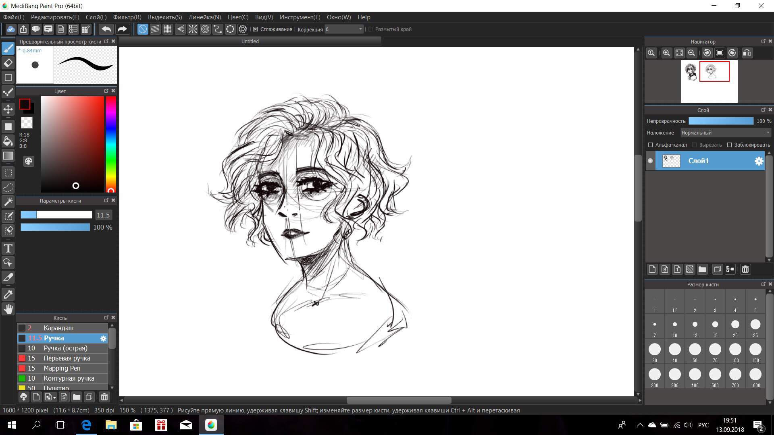Select the Перьевая ручка brush
This screenshot has height=435, width=774.
click(x=62, y=358)
